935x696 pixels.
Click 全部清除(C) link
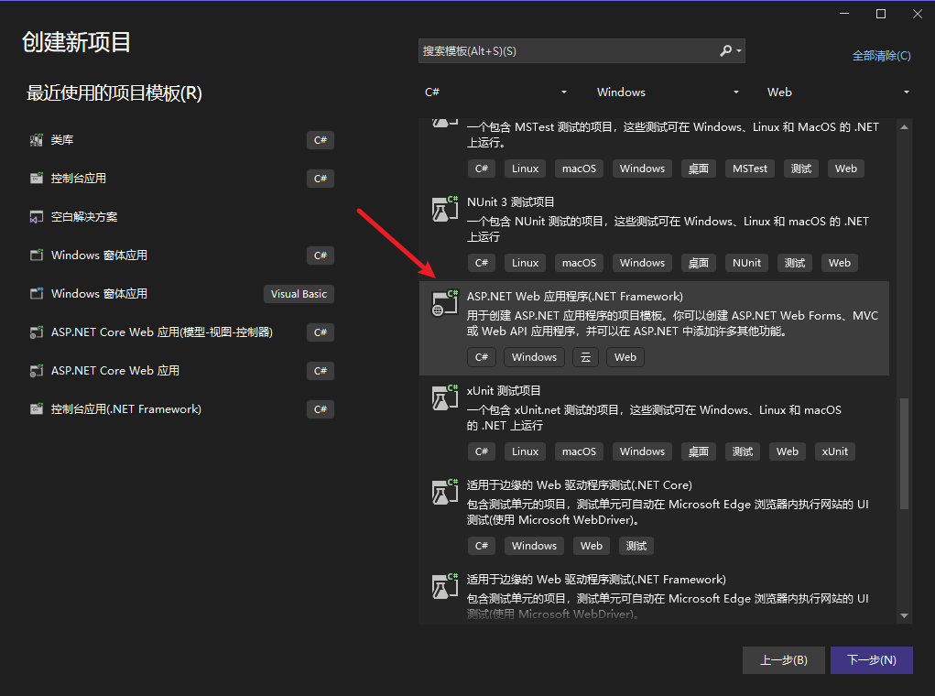(x=881, y=56)
